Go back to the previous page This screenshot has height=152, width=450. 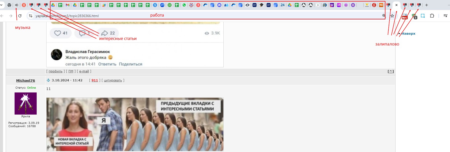2,16
